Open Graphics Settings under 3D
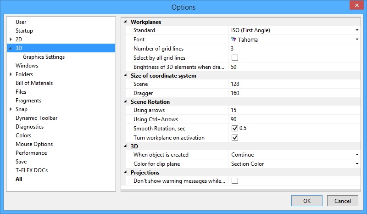 [x=44, y=57]
